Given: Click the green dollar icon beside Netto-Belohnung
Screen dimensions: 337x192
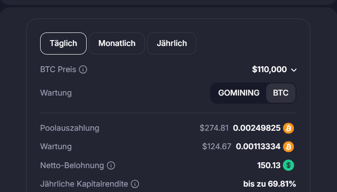Looking at the screenshot, I should 288,165.
